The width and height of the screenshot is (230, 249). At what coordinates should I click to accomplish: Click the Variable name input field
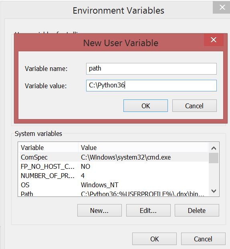(x=151, y=69)
